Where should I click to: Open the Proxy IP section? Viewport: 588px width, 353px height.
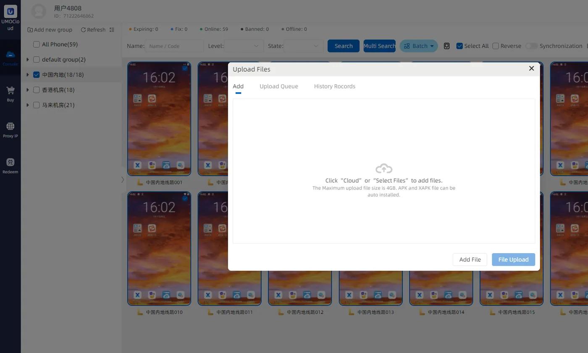[x=10, y=130]
